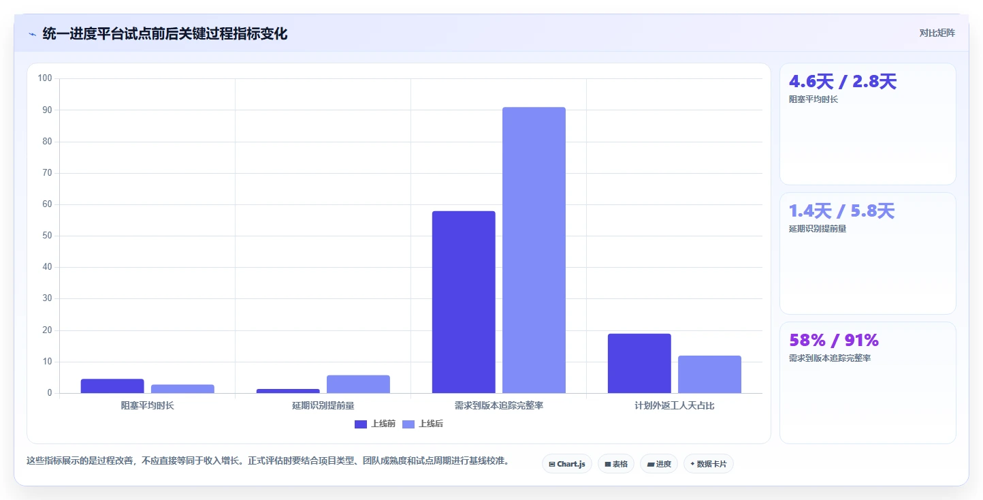Click the 上线后 bar for 延期识别提前量

(x=358, y=384)
